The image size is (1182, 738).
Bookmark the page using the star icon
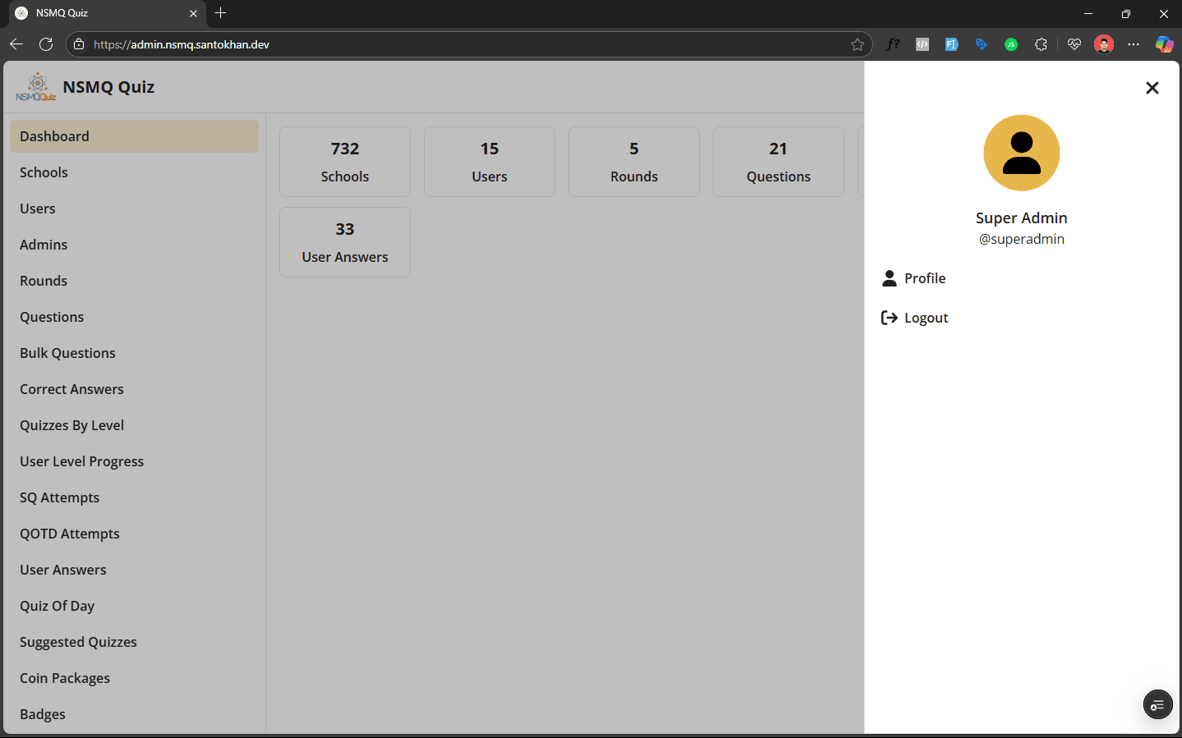pyautogui.click(x=858, y=44)
